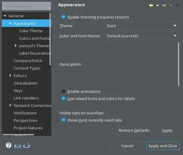183x155 pixels.
Task: Expand the Editors tree node
Action: point(10,75)
